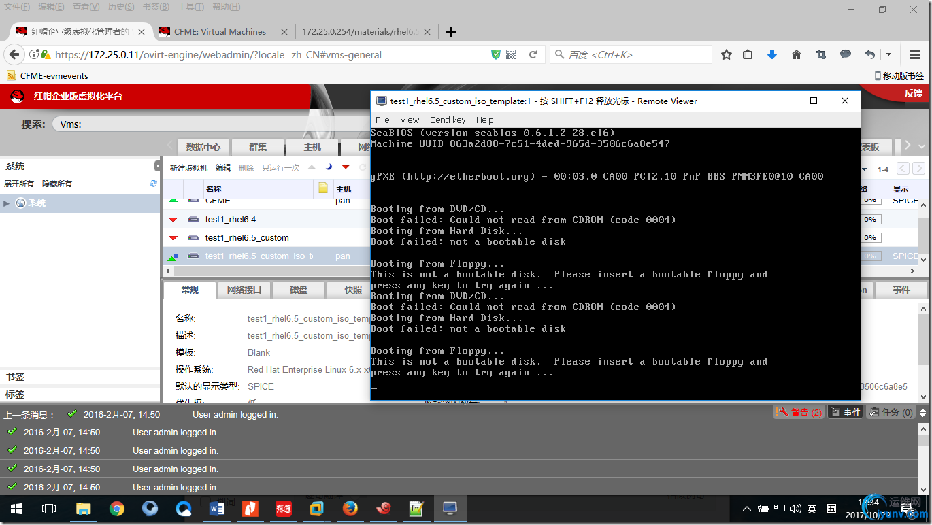Viewport: 932px width, 525px height.
Task: Open Microsoft Word from the taskbar
Action: point(217,509)
